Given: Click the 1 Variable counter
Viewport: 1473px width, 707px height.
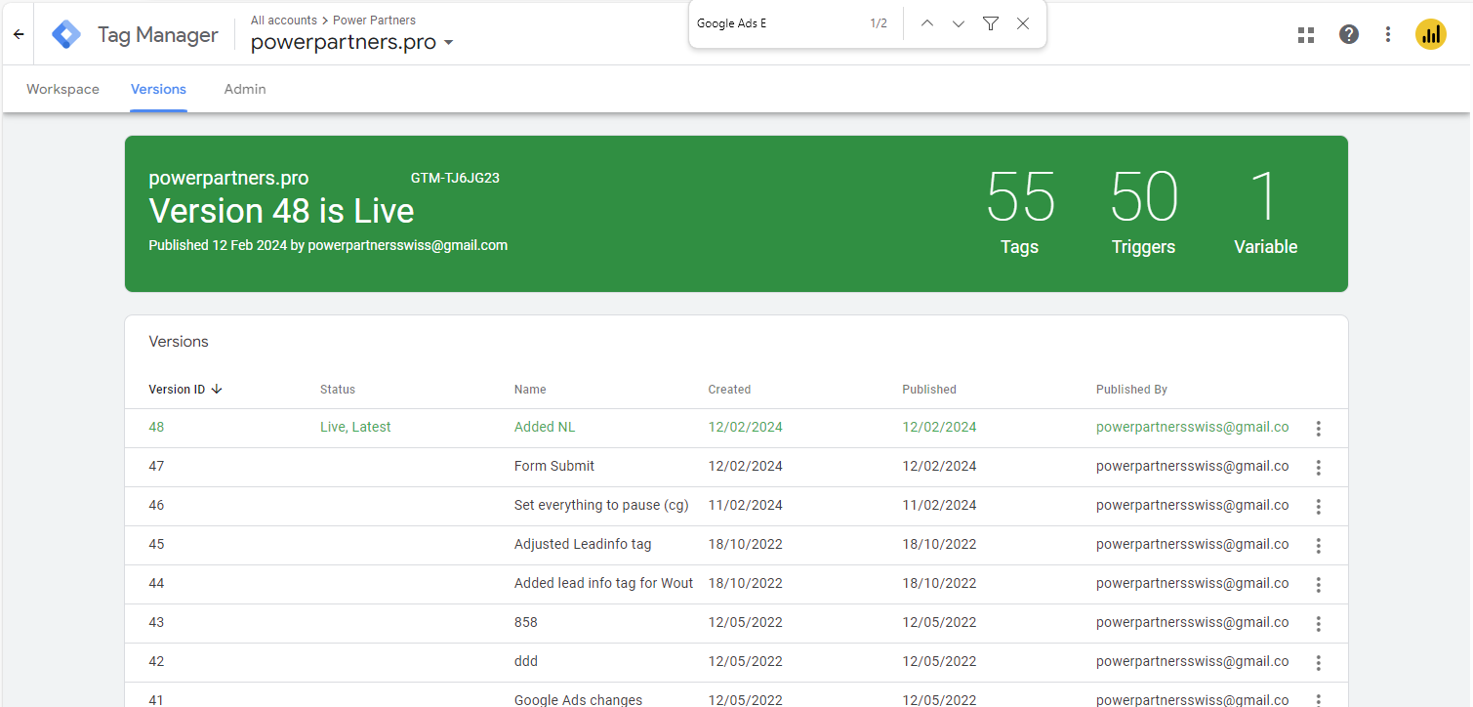Looking at the screenshot, I should pyautogui.click(x=1265, y=211).
